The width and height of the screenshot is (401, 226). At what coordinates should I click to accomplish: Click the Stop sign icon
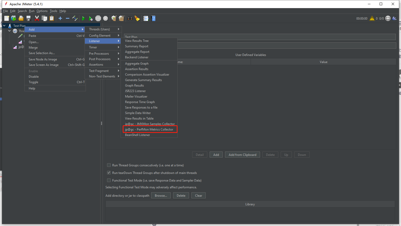(x=98, y=18)
